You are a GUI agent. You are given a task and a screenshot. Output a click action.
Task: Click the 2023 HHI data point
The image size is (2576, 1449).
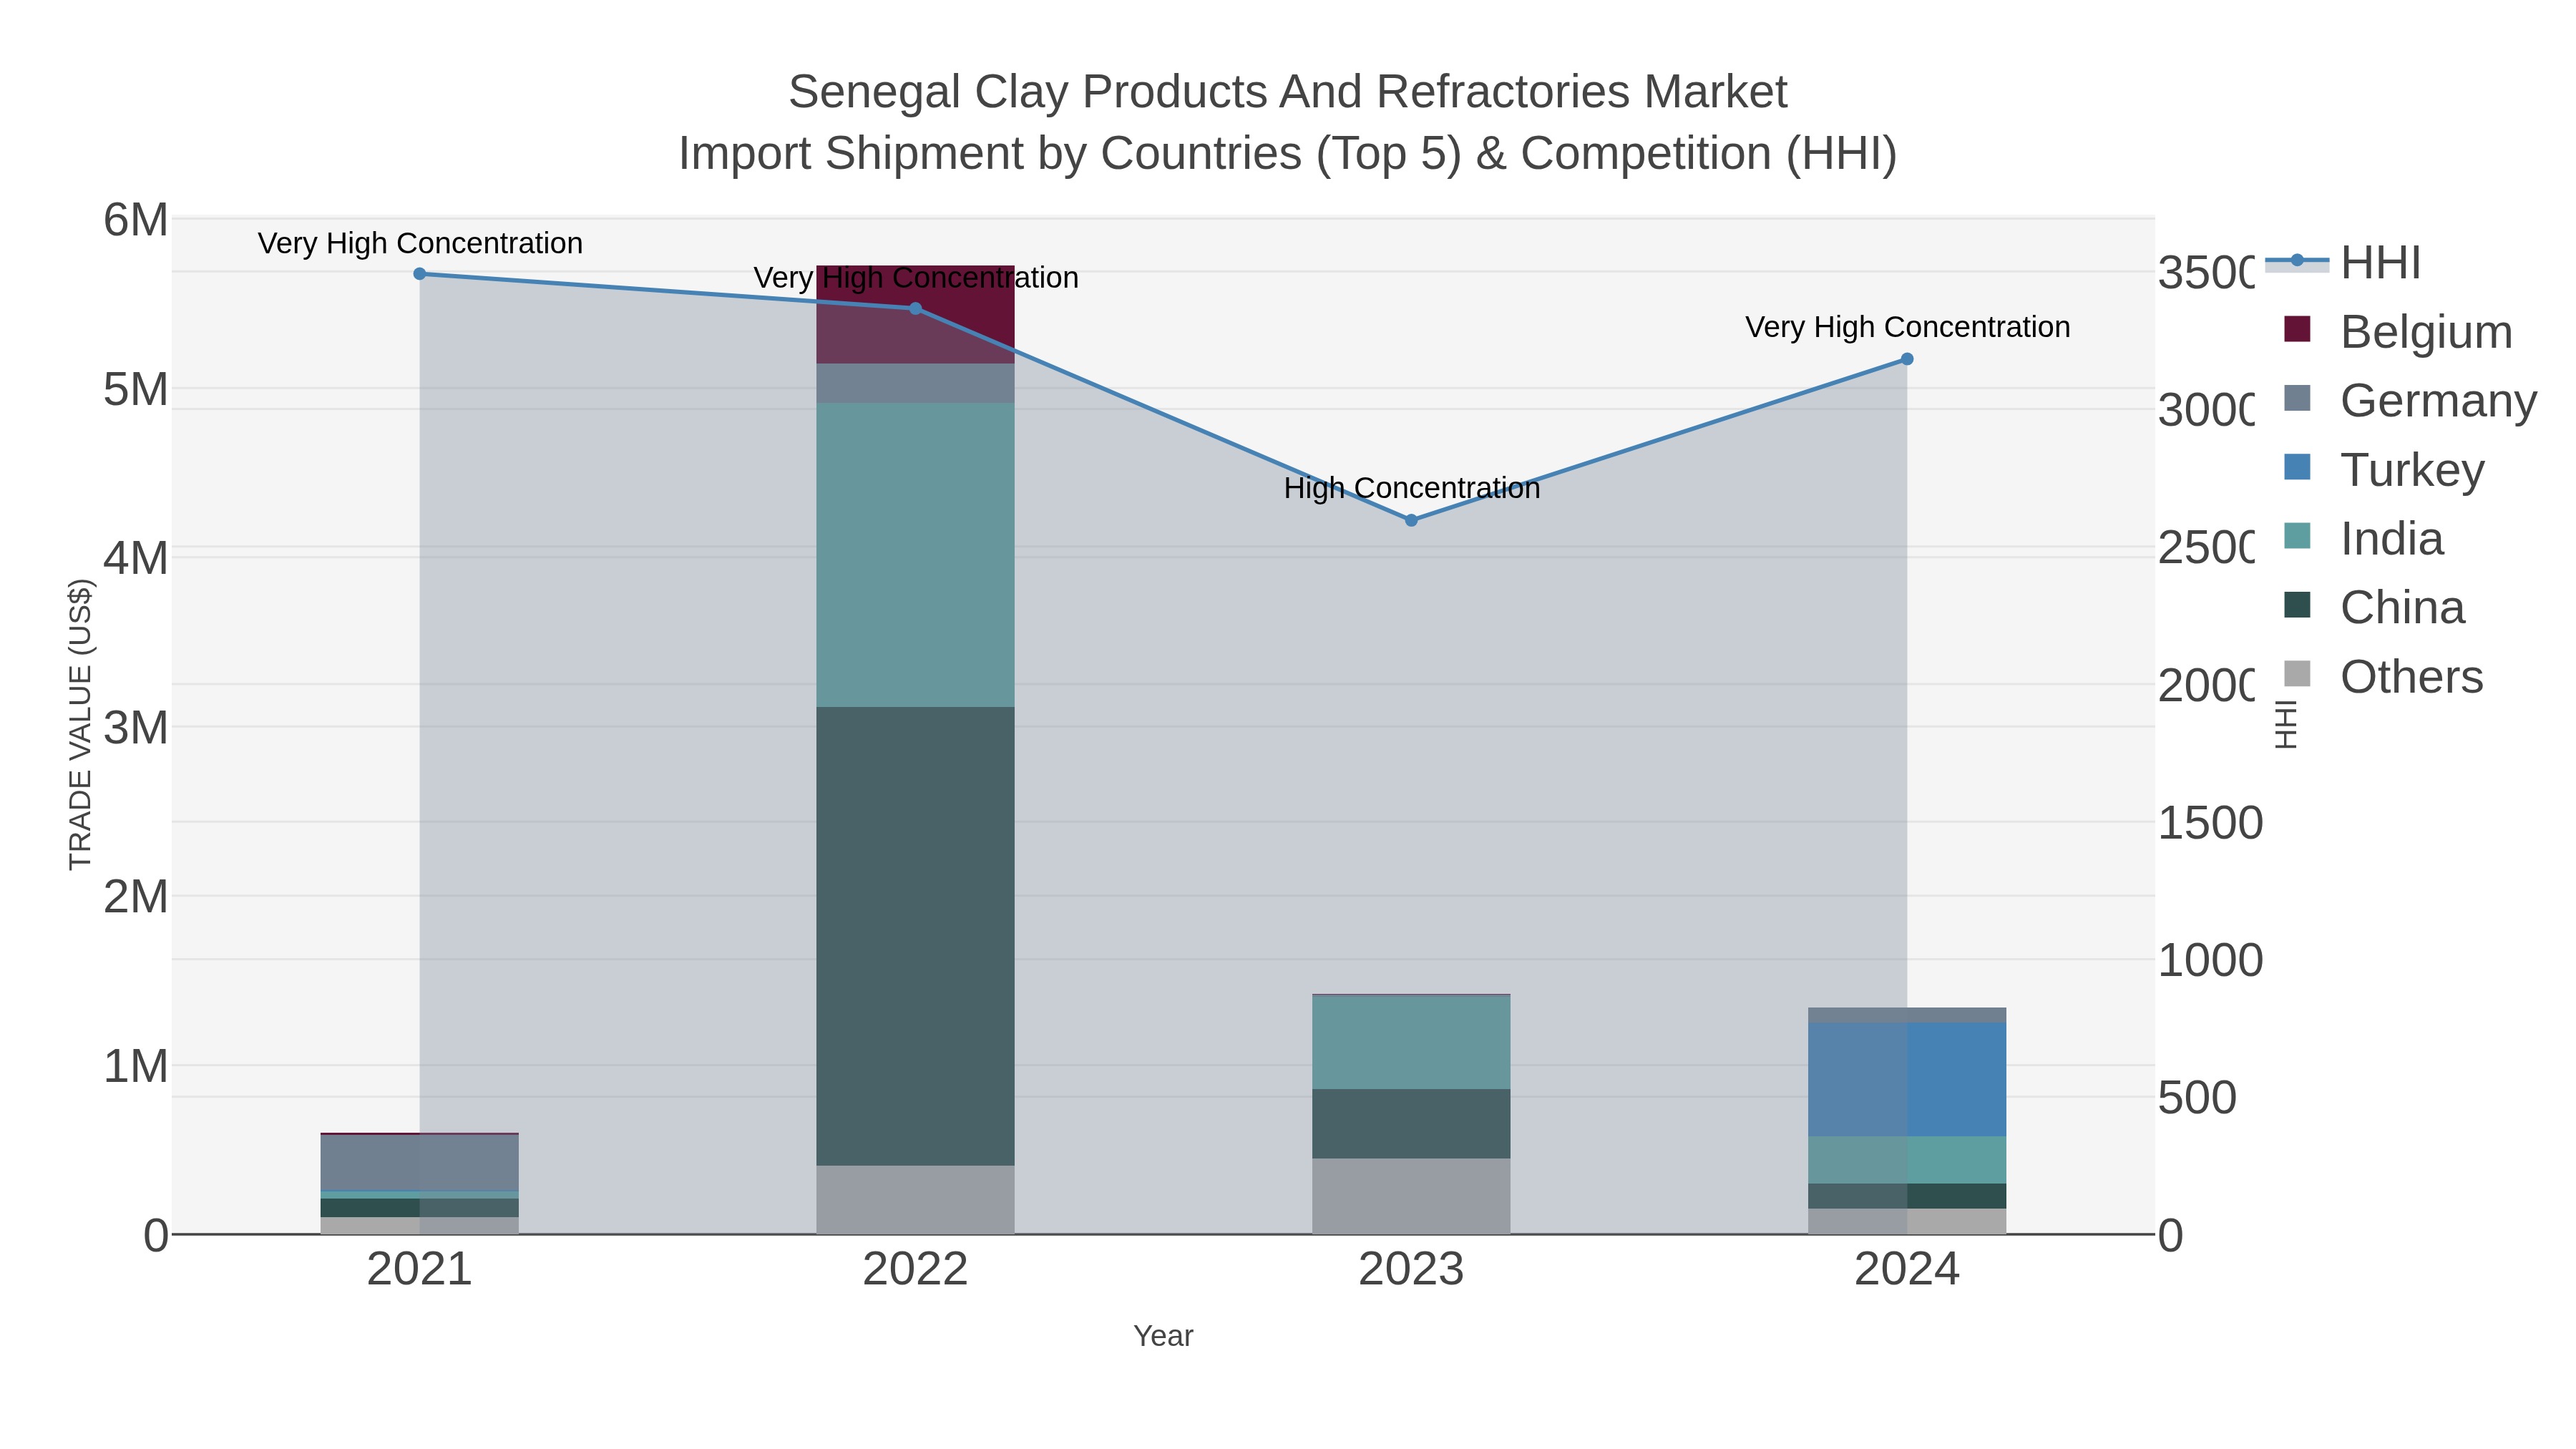(x=1411, y=521)
